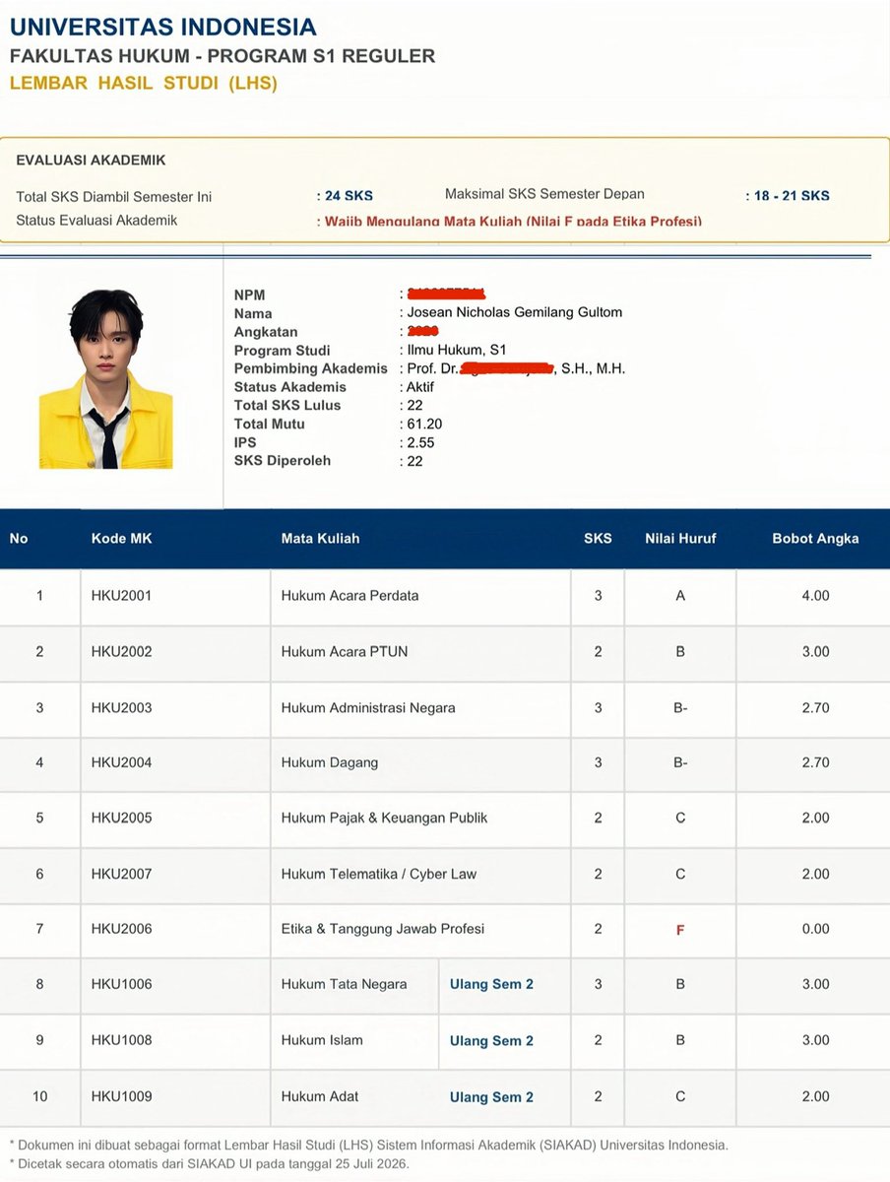Select the 'Hukum Adat' course name

pos(320,1096)
